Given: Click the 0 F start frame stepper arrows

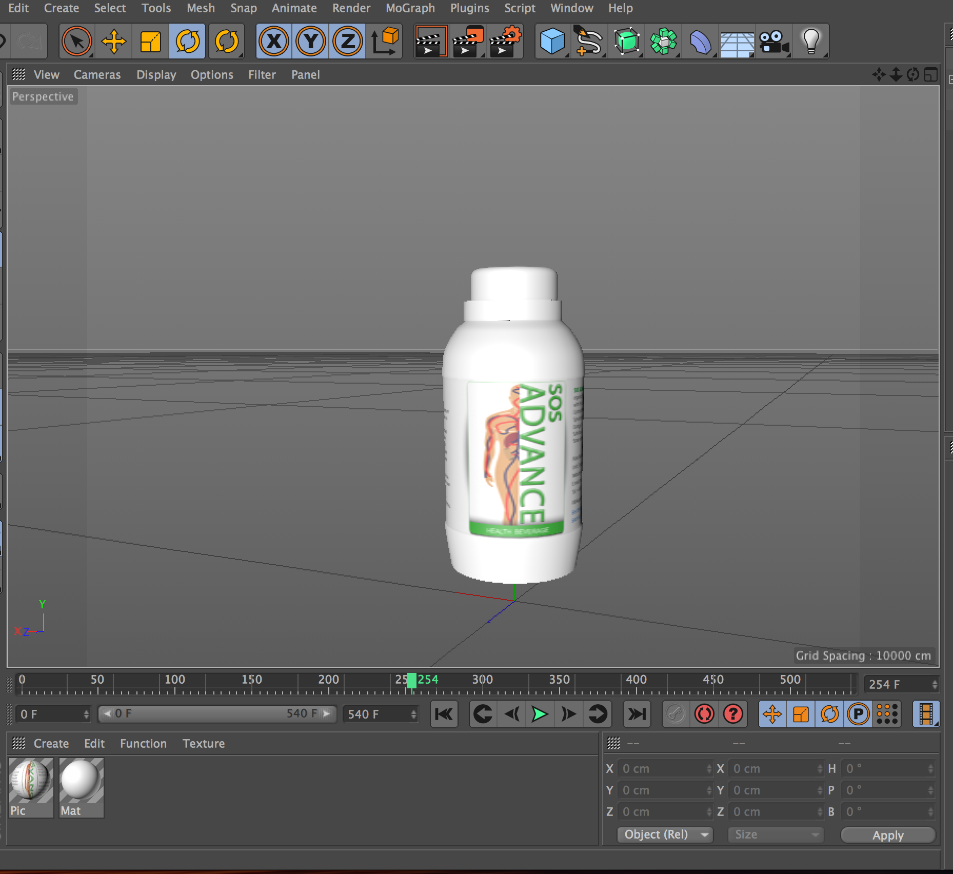Looking at the screenshot, I should click(86, 714).
